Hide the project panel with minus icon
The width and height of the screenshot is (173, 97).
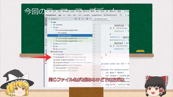pyautogui.click(x=91, y=19)
